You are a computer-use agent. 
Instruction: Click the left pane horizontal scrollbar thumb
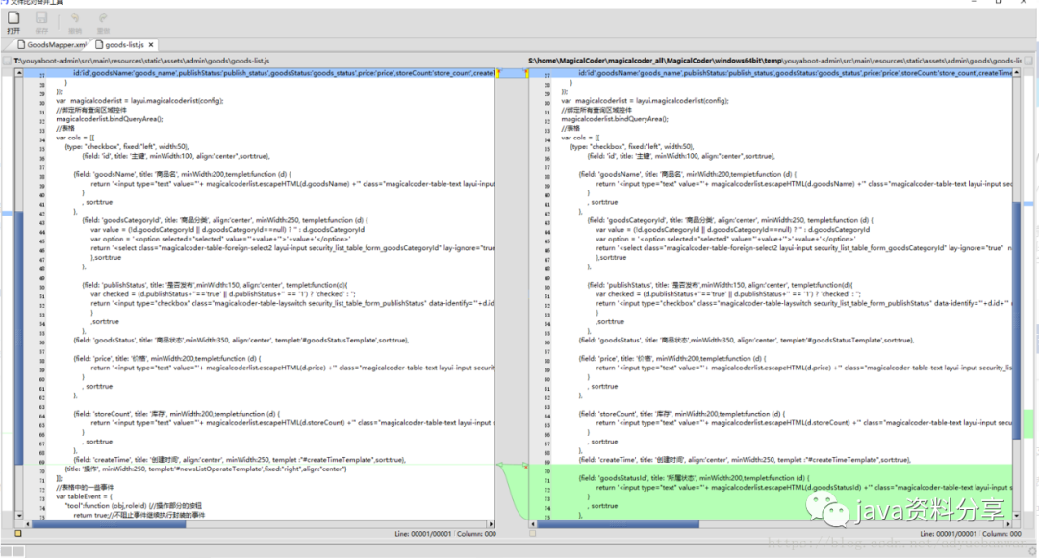[110, 524]
